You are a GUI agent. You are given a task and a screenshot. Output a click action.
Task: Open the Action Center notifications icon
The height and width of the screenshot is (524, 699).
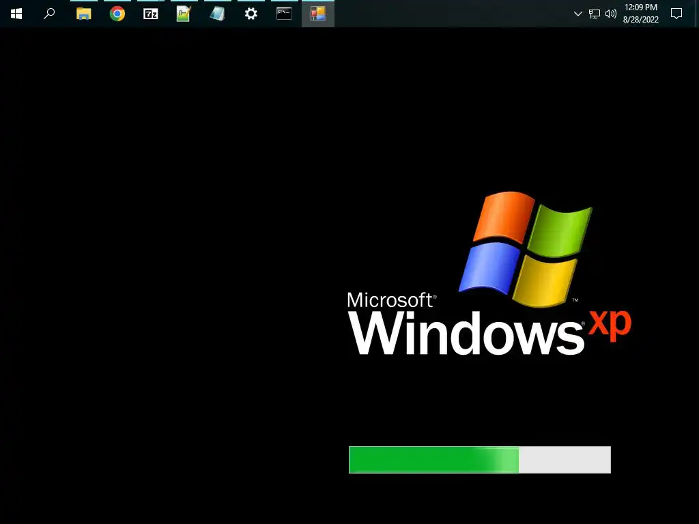click(x=676, y=14)
